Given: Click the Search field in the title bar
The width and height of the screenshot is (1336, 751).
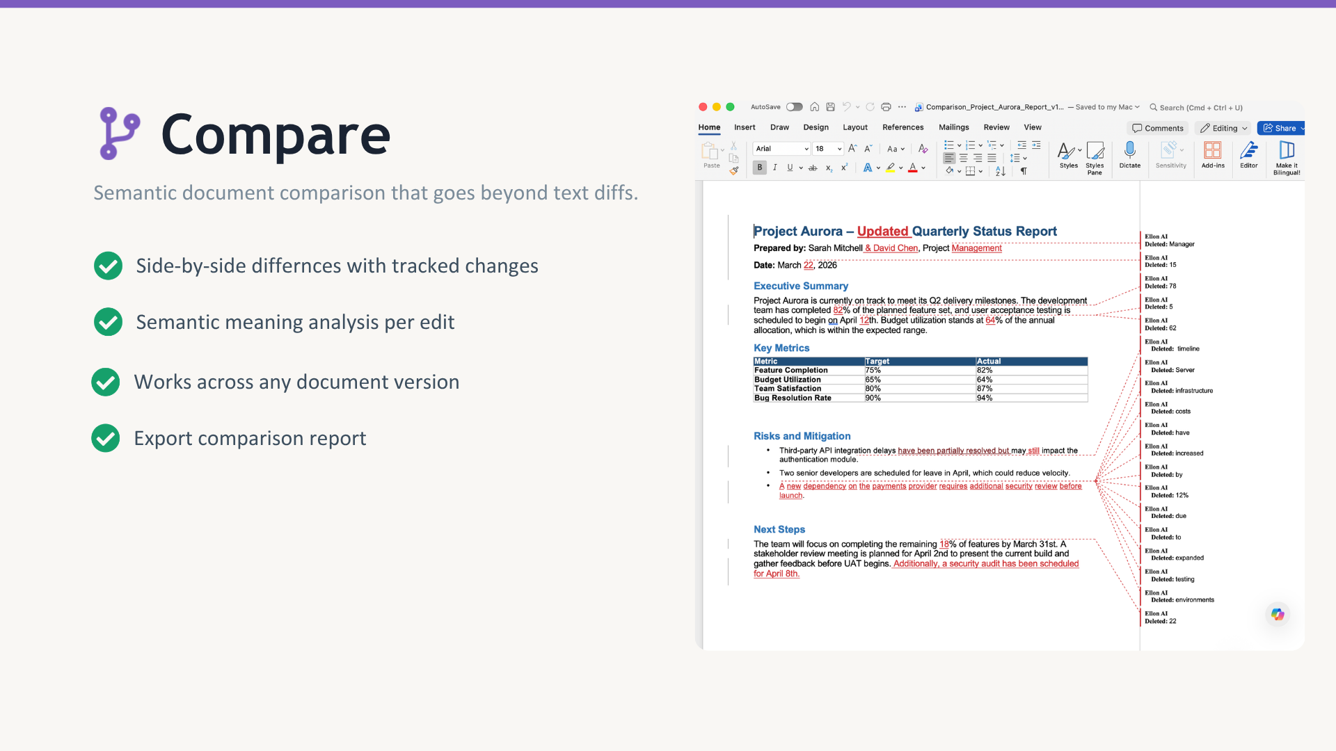Looking at the screenshot, I should [x=1200, y=108].
